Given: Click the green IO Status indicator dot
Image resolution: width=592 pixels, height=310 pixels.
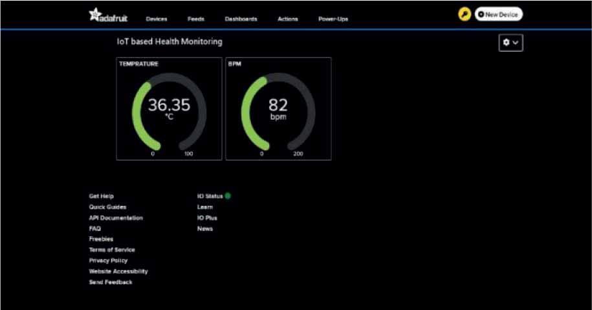Looking at the screenshot, I should 228,195.
